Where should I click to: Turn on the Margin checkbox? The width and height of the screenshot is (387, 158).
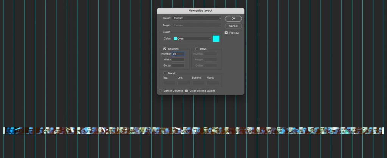point(165,73)
